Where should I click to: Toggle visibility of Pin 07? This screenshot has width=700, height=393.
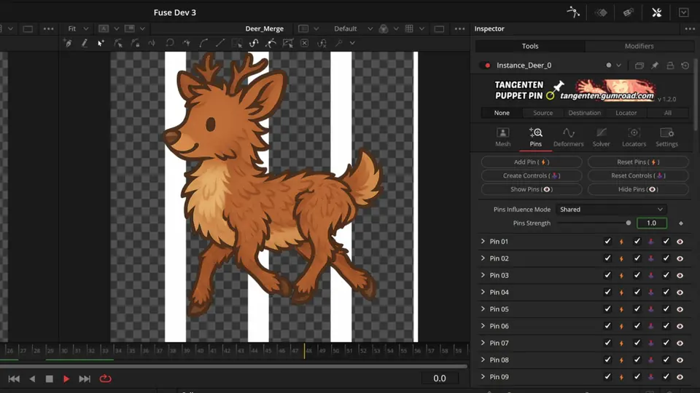[680, 343]
